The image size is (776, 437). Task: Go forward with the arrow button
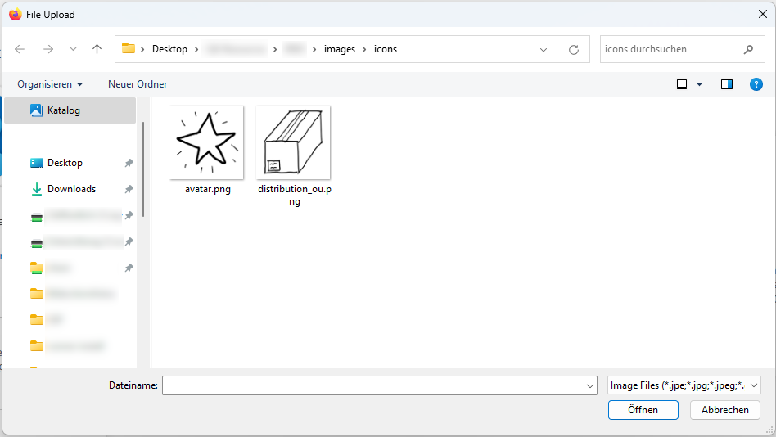(48, 49)
